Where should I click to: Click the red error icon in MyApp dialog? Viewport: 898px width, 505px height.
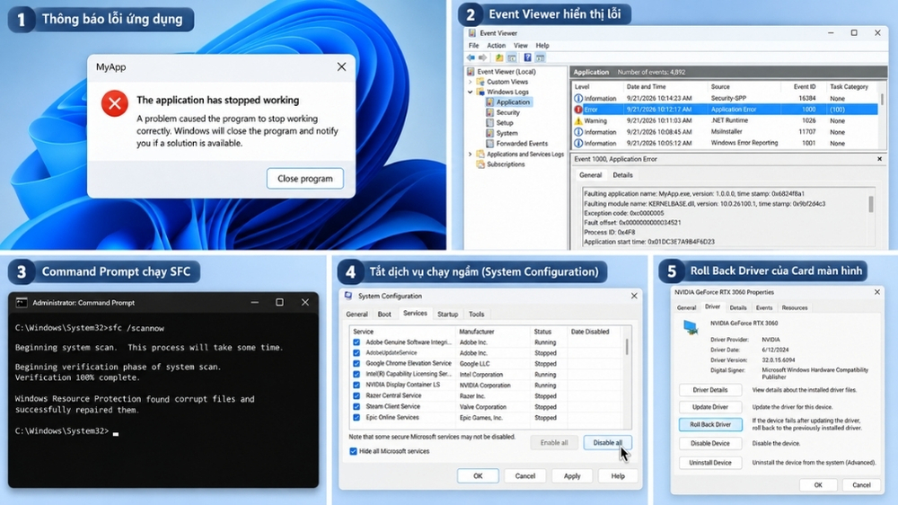tap(115, 103)
